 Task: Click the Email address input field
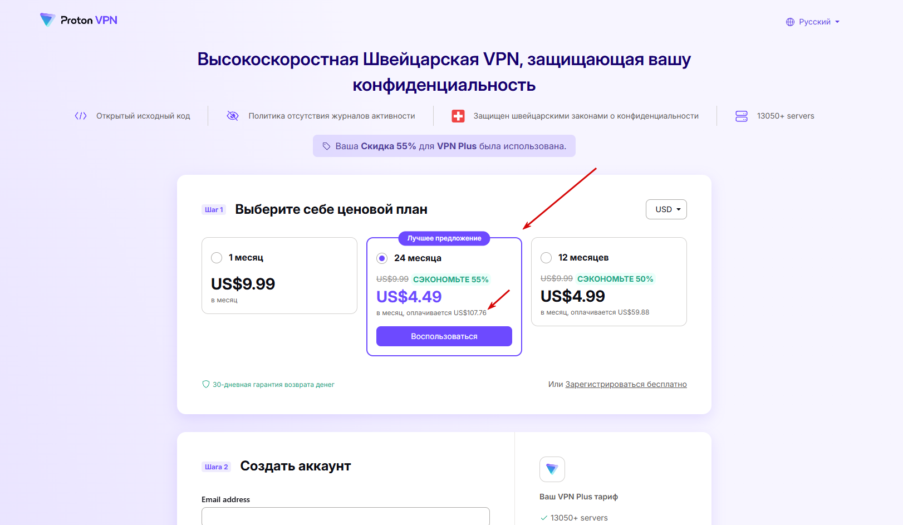346,516
